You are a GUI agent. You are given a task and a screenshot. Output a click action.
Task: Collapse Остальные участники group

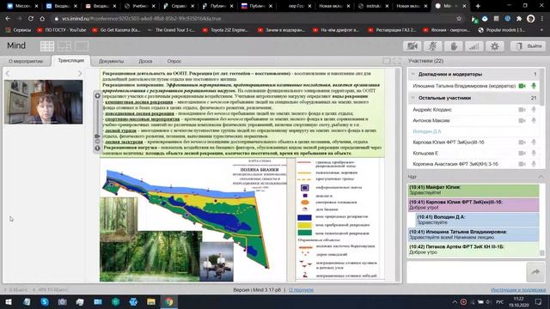point(412,98)
